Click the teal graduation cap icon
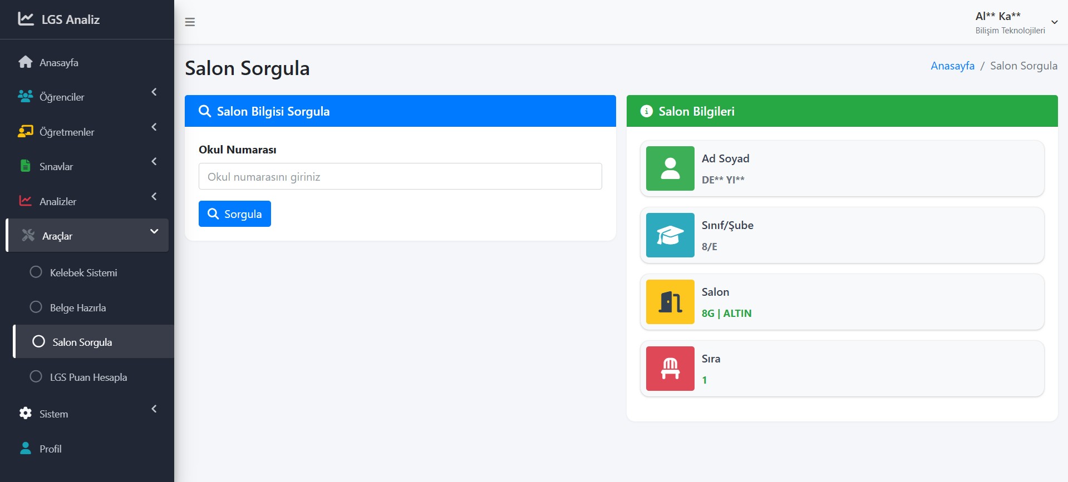 [670, 235]
